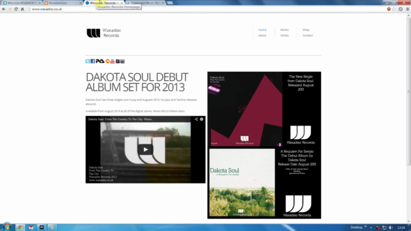Open the Works menu item
Screen dimensions: 411x231
pos(284,30)
